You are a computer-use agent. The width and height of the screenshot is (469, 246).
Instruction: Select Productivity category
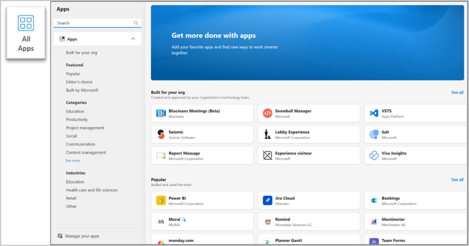coord(77,119)
